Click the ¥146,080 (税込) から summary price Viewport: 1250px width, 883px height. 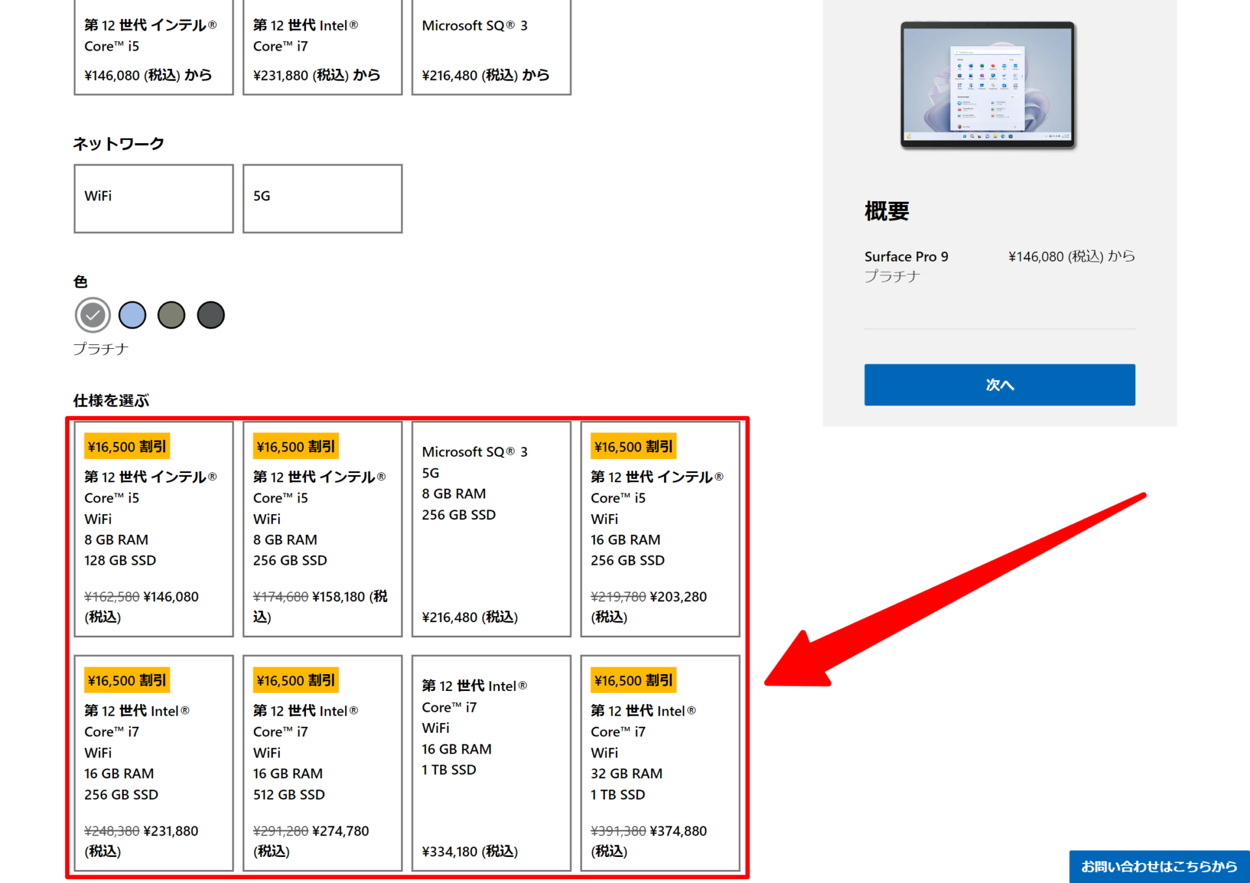(1072, 257)
